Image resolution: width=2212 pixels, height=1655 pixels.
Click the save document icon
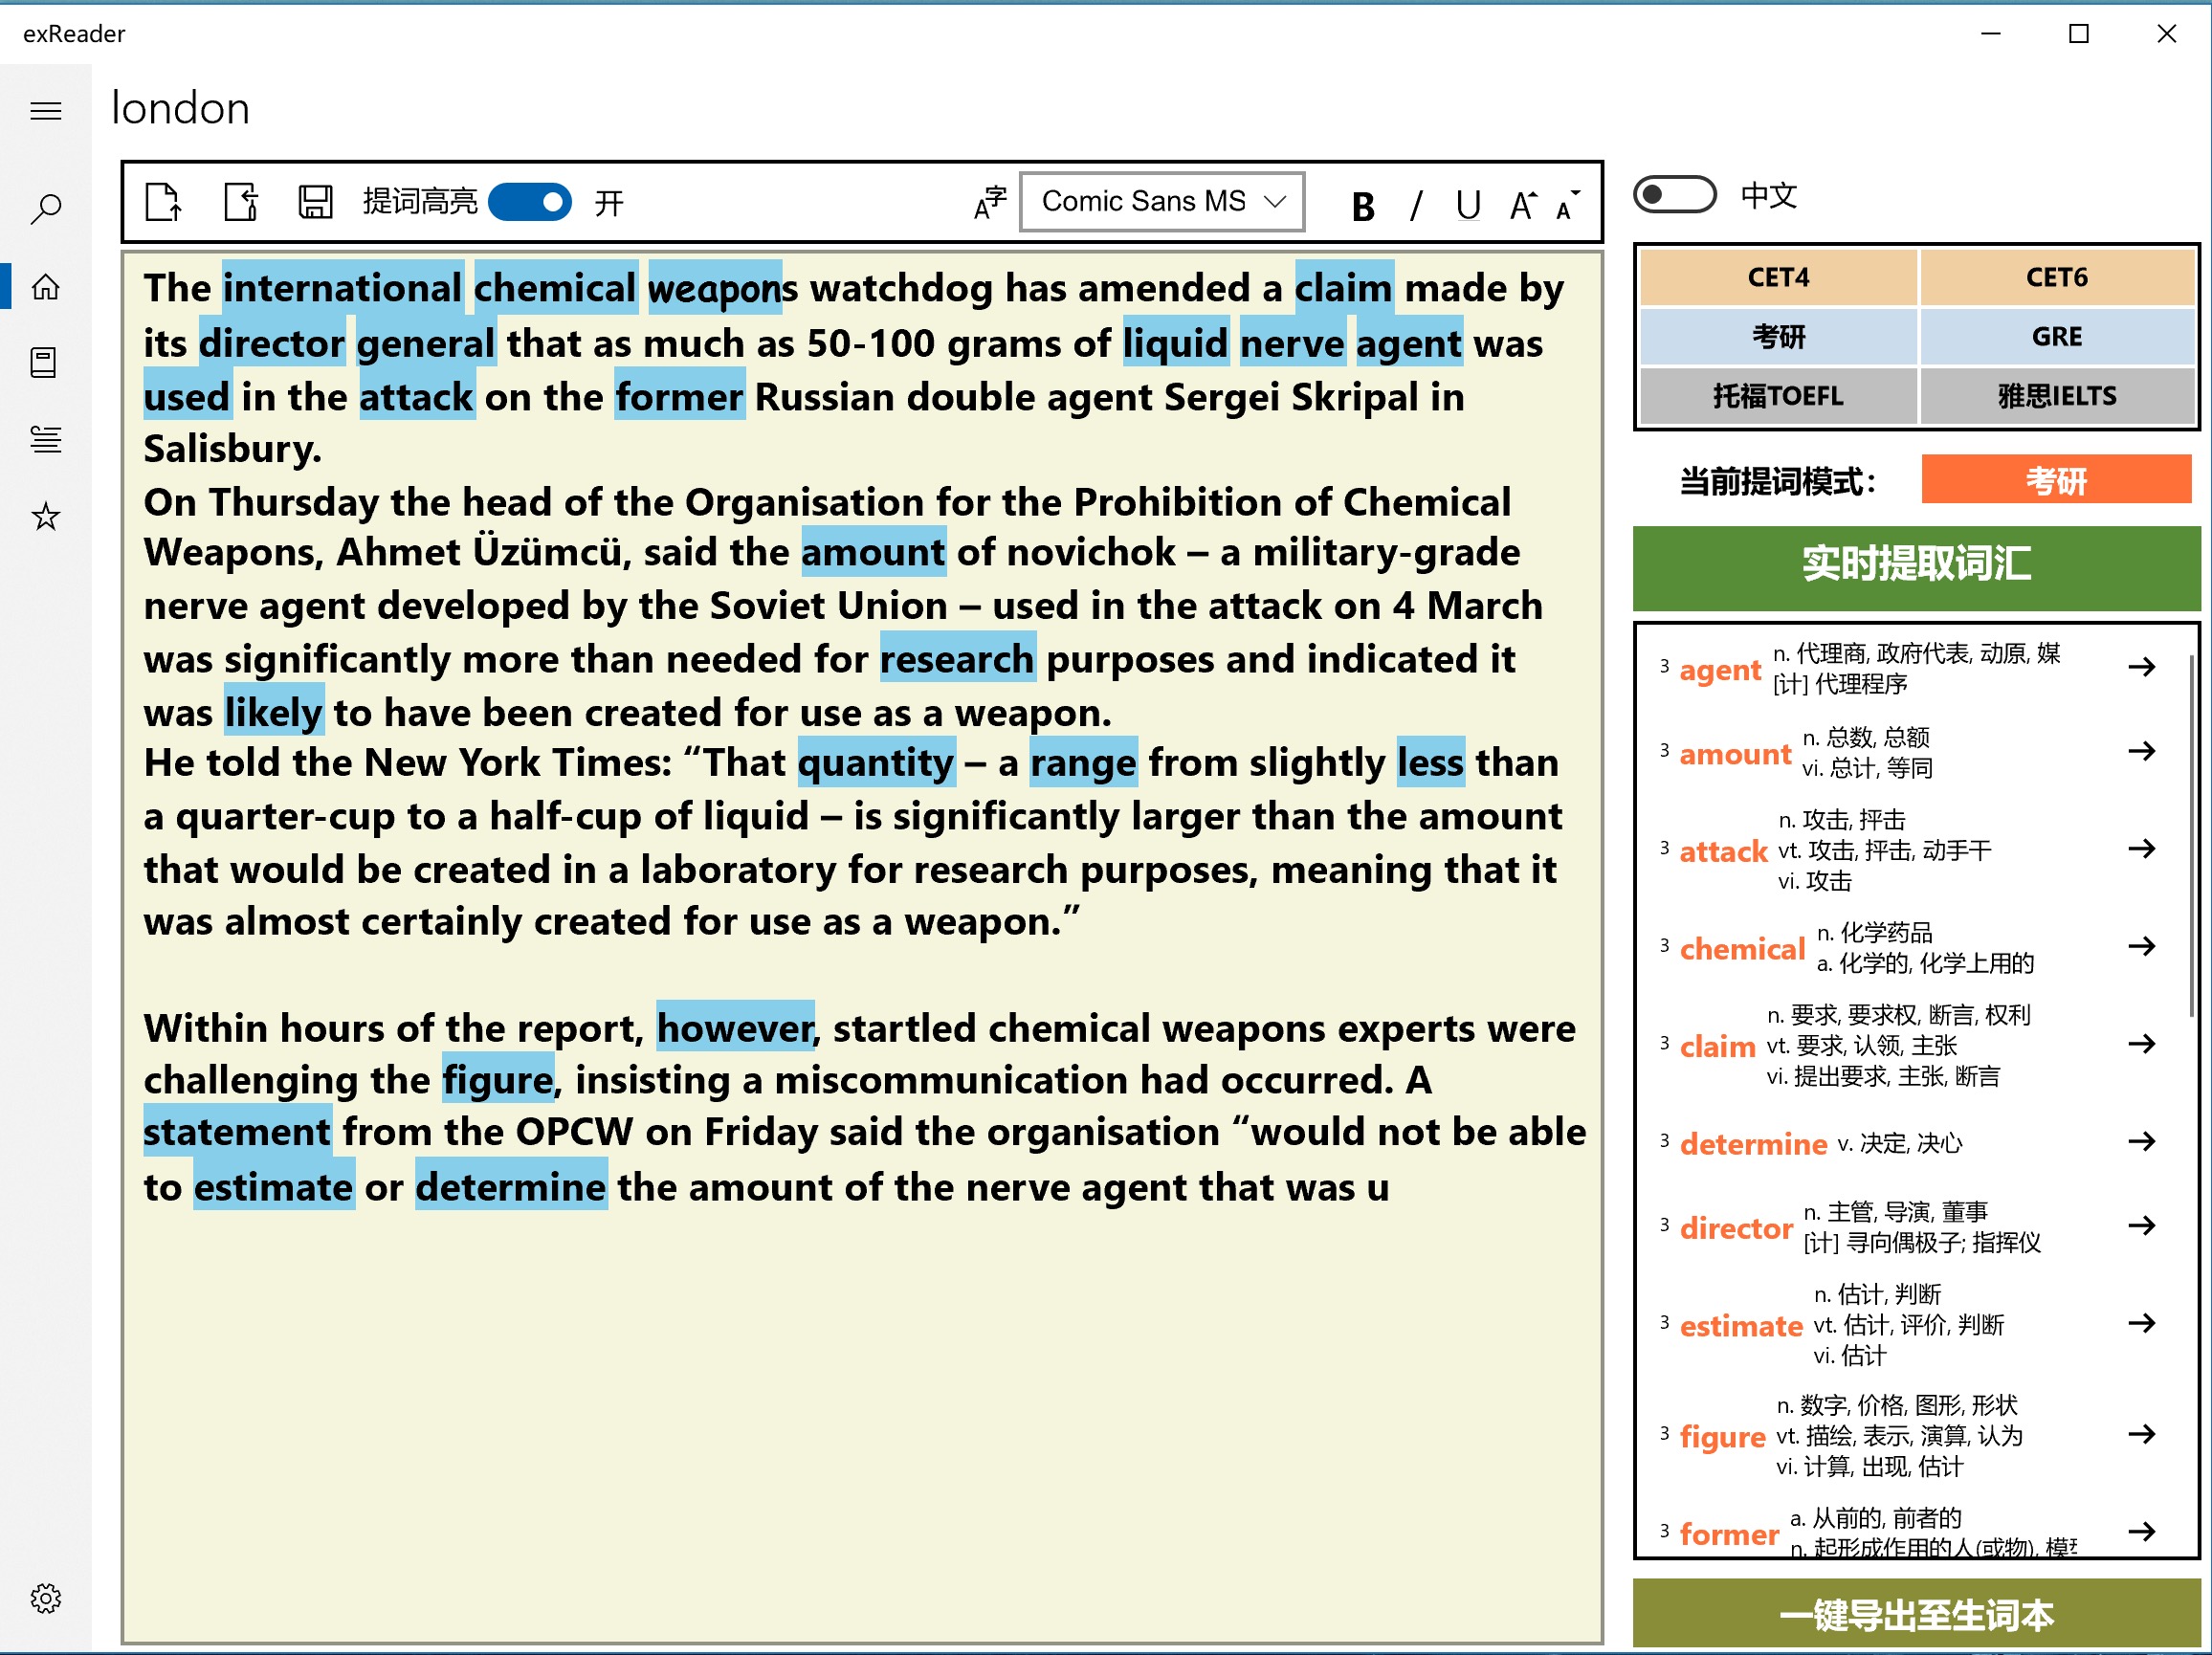pos(315,202)
